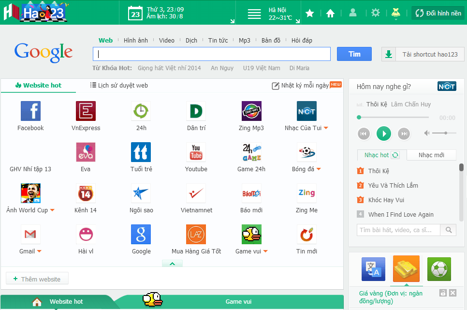This screenshot has height=310, width=467.
Task: Click Tải shortcut hao123 button
Action: pos(423,54)
